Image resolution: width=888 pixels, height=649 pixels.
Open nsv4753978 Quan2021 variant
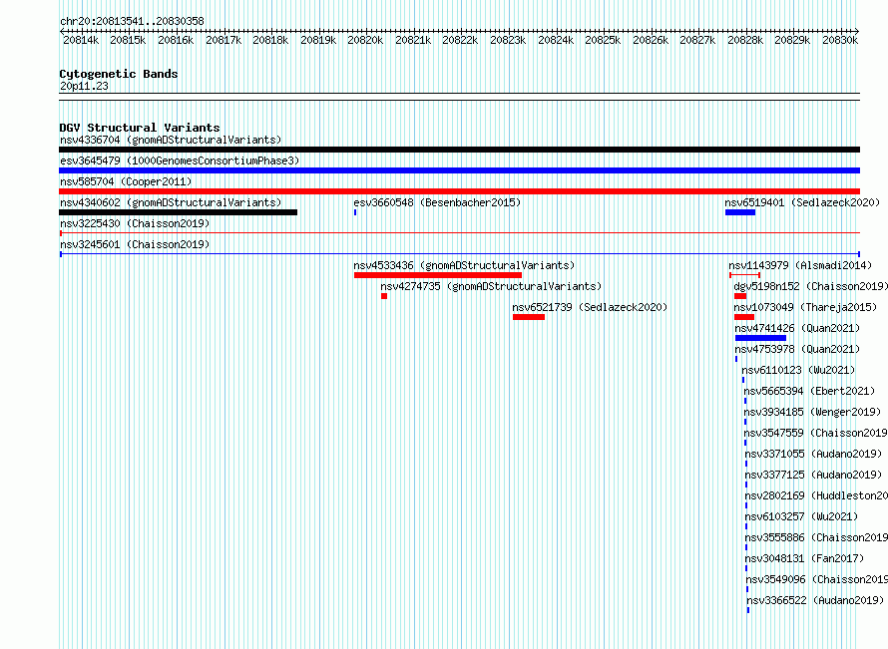797,349
